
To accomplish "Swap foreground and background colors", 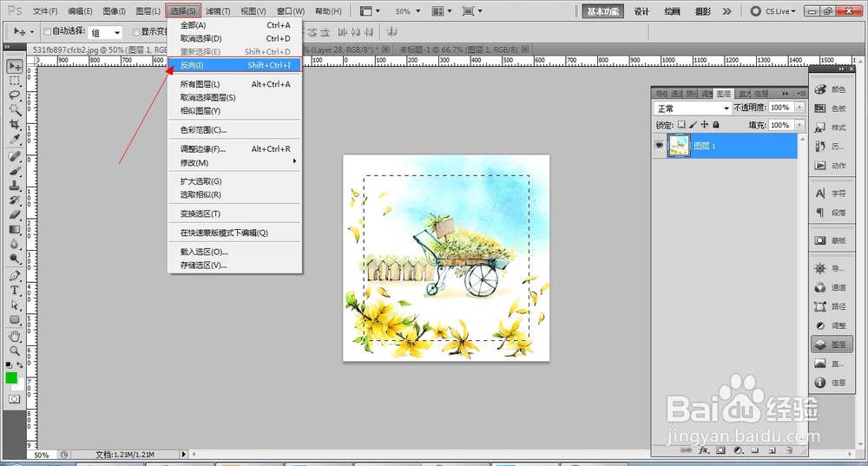I will click(20, 365).
